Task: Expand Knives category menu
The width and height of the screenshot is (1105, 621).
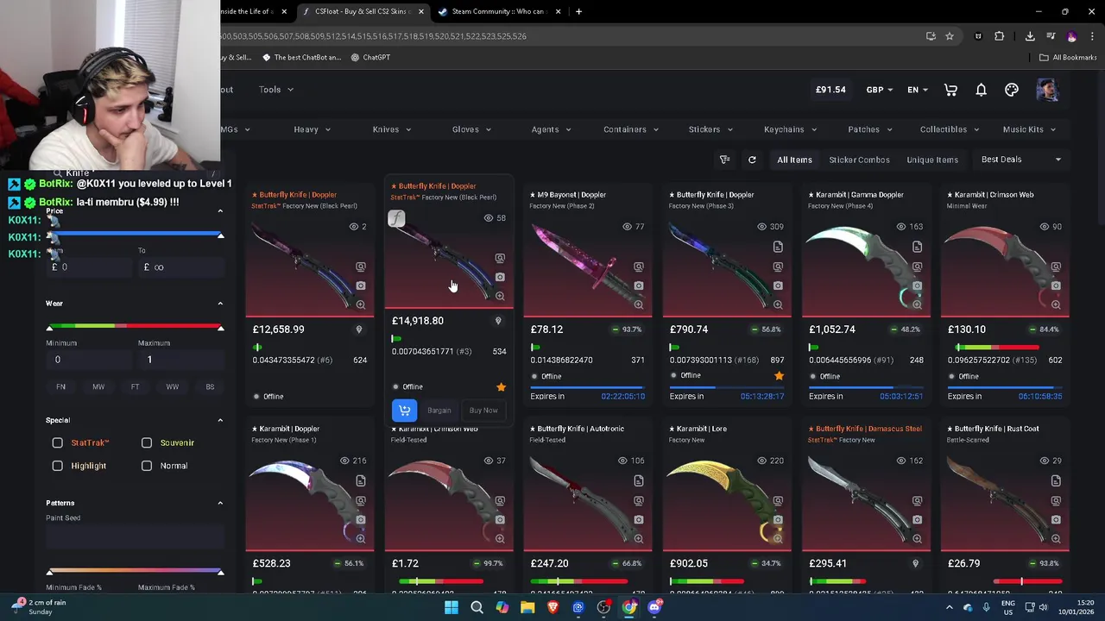Action: pos(392,129)
